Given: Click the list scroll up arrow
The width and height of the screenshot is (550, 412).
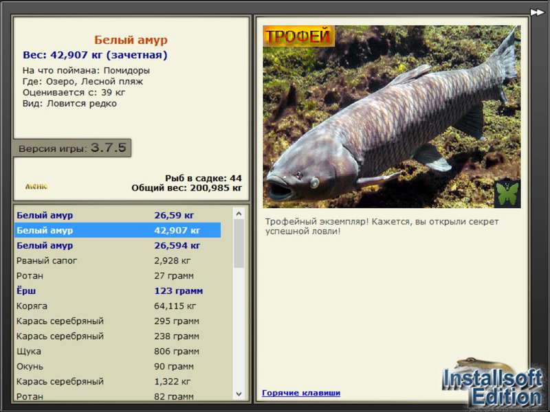Looking at the screenshot, I should pyautogui.click(x=239, y=214).
